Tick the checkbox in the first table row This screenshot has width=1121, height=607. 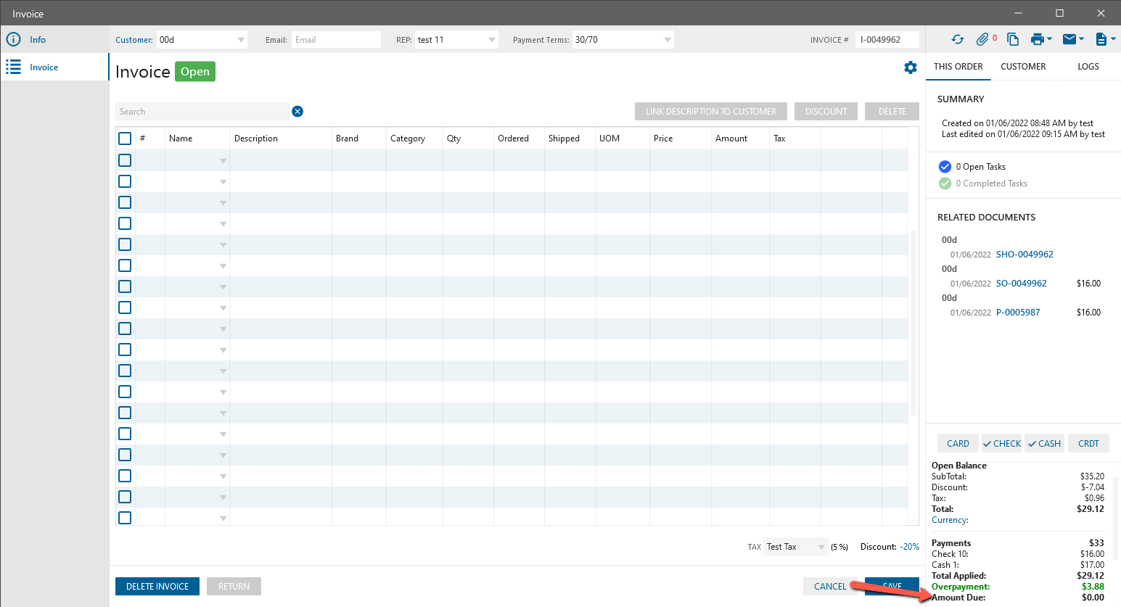(x=125, y=160)
